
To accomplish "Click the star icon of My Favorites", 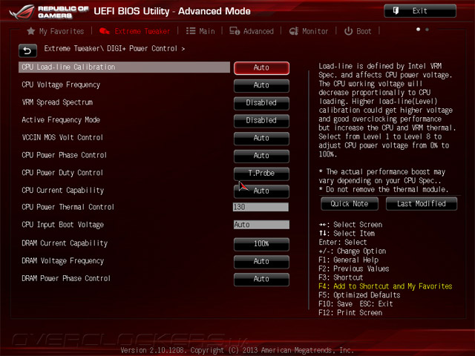I will [31, 31].
